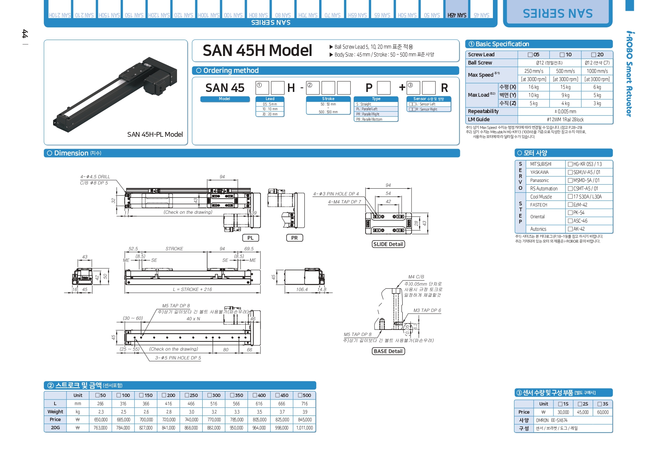Screen dimensions: 651x460
Task: Click the L = STROKE + 216 dimension text
Action: (x=192, y=289)
